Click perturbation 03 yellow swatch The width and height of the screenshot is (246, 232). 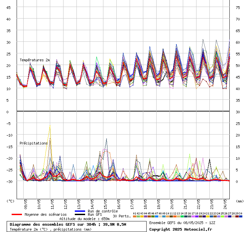click(x=142, y=216)
